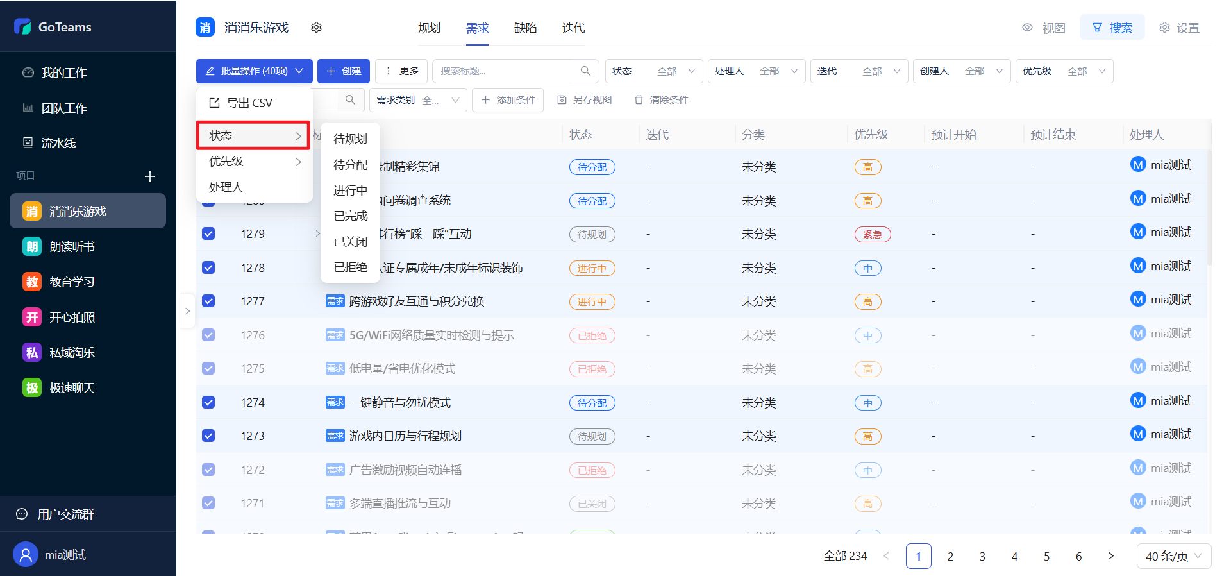Select 进行中 in the status submenu
The width and height of the screenshot is (1231, 576).
pos(350,191)
